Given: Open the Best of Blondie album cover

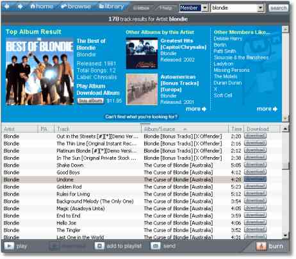Looking at the screenshot, I should (x=40, y=71).
